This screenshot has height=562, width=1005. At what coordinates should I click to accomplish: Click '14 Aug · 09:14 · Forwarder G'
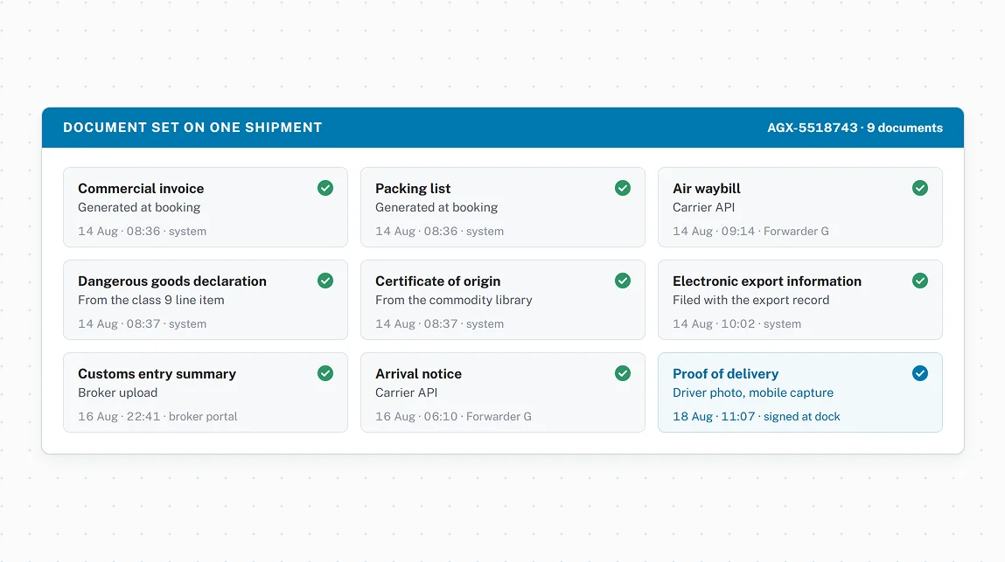pyautogui.click(x=750, y=232)
